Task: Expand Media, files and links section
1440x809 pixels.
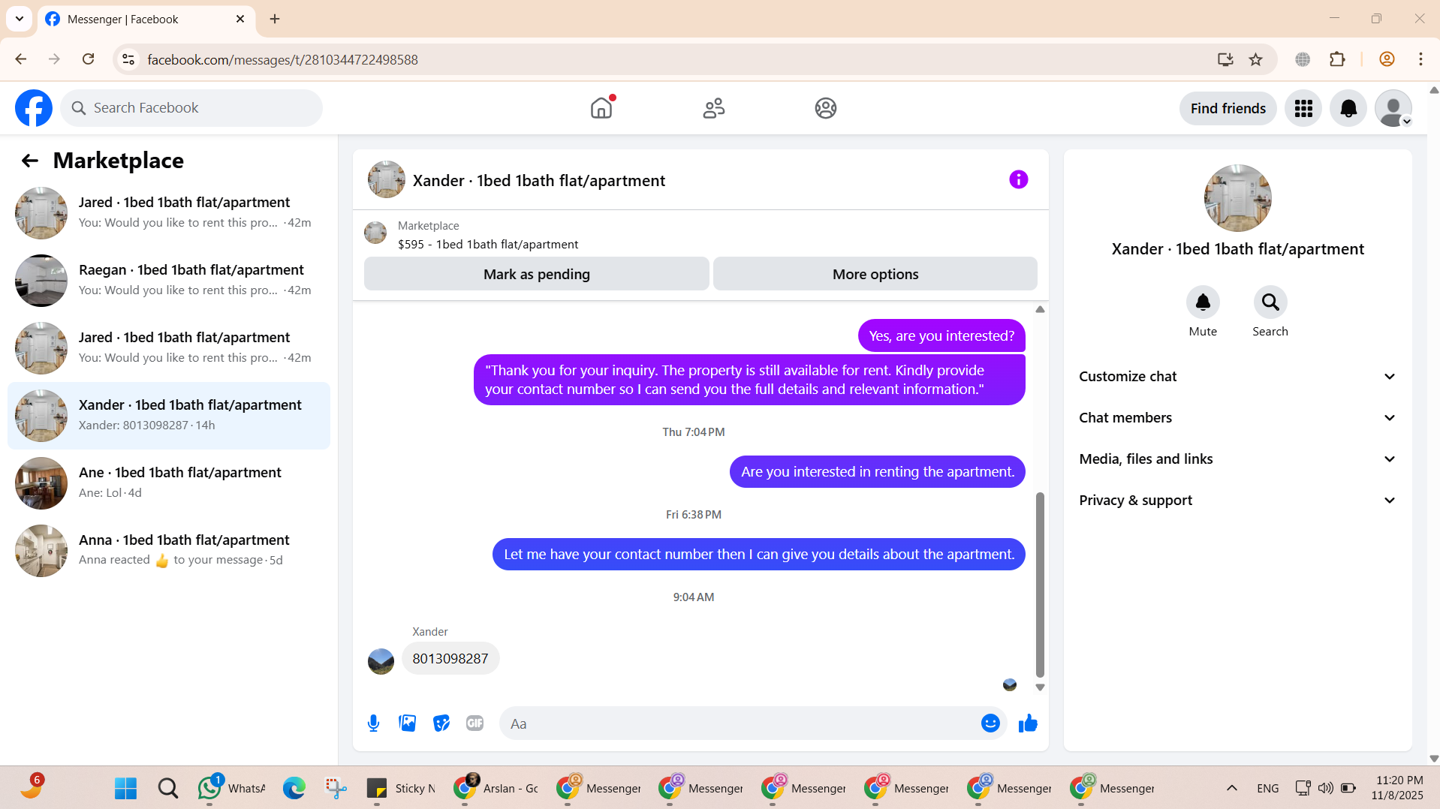Action: click(1238, 459)
